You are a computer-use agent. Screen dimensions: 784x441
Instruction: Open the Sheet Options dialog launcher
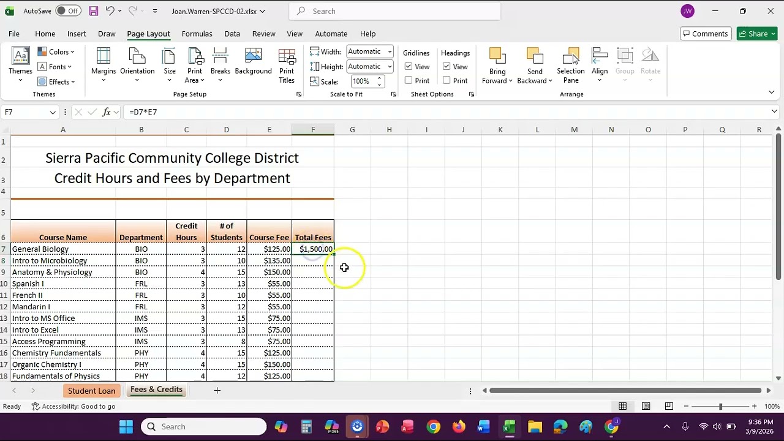471,94
